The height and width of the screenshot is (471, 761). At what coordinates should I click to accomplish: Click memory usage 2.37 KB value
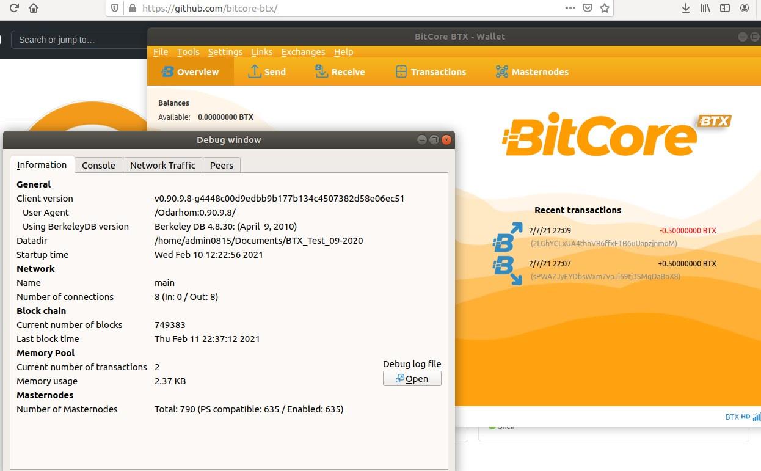click(170, 381)
